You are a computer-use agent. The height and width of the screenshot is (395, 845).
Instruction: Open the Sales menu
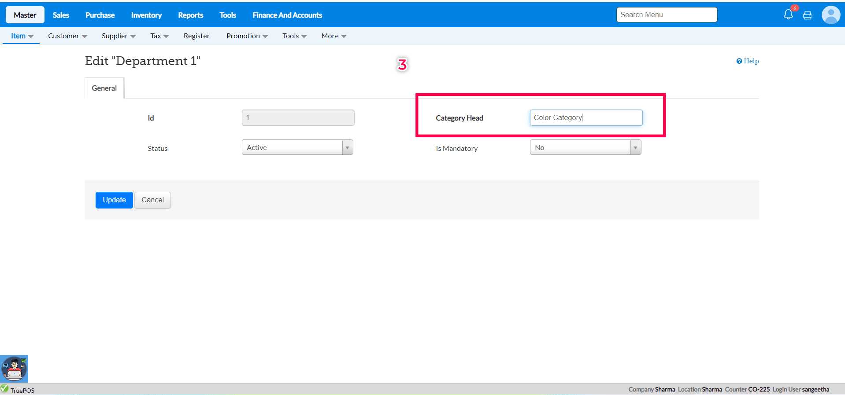[x=61, y=15]
